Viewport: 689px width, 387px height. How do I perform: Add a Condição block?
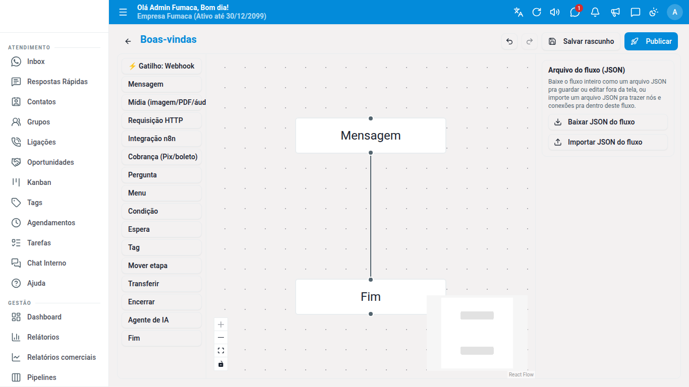[161, 211]
